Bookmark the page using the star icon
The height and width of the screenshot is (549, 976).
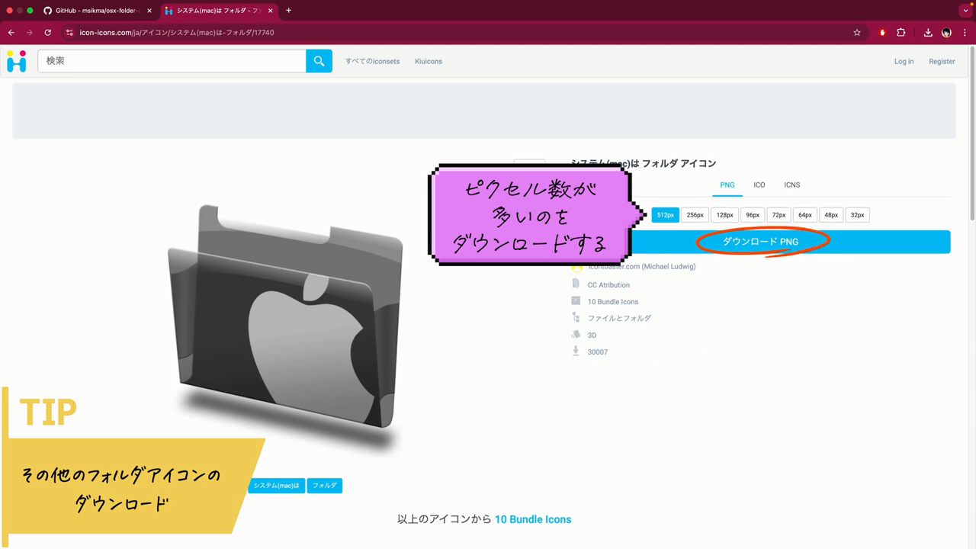[857, 33]
